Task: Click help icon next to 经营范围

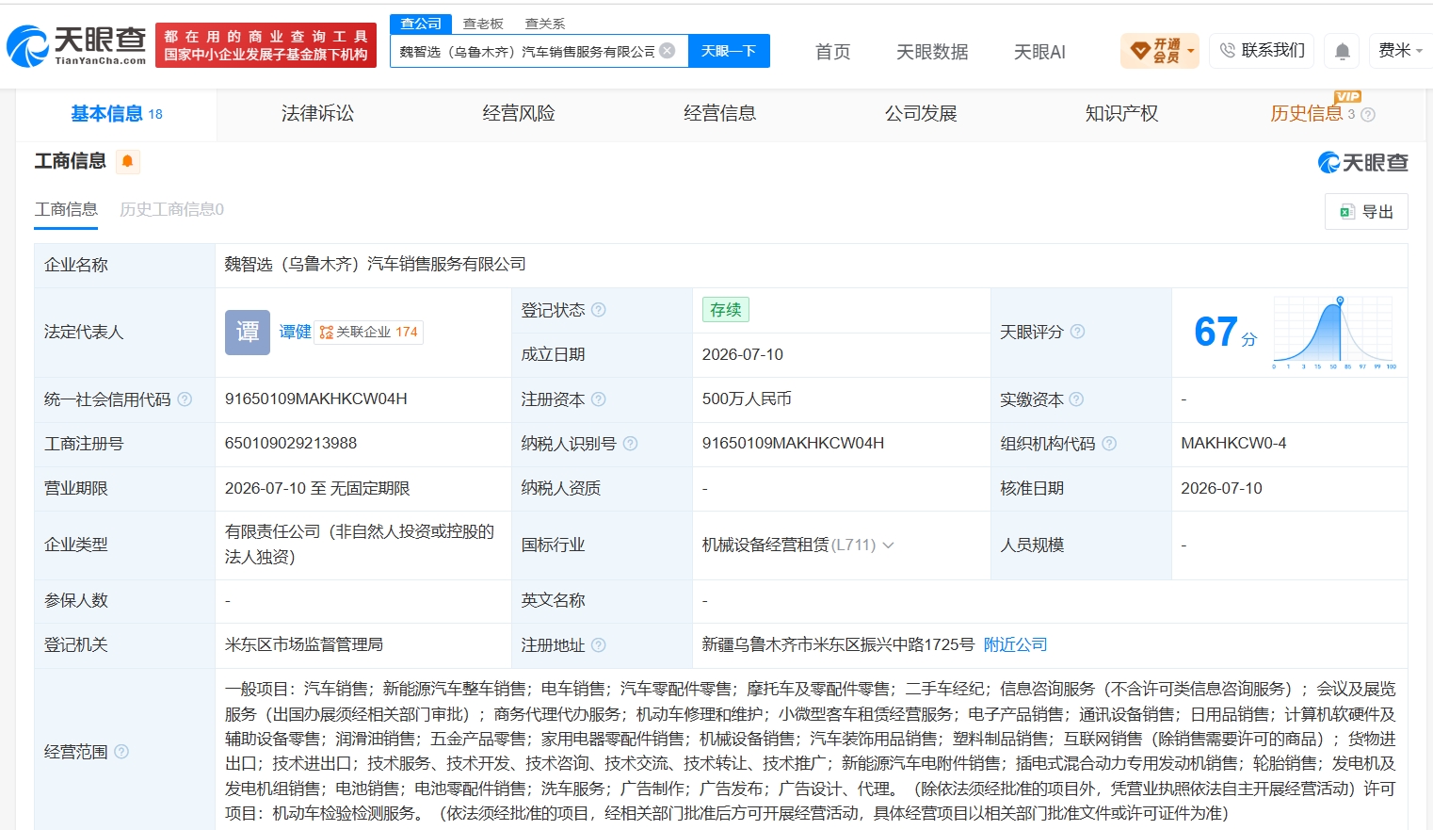Action: coord(121,752)
